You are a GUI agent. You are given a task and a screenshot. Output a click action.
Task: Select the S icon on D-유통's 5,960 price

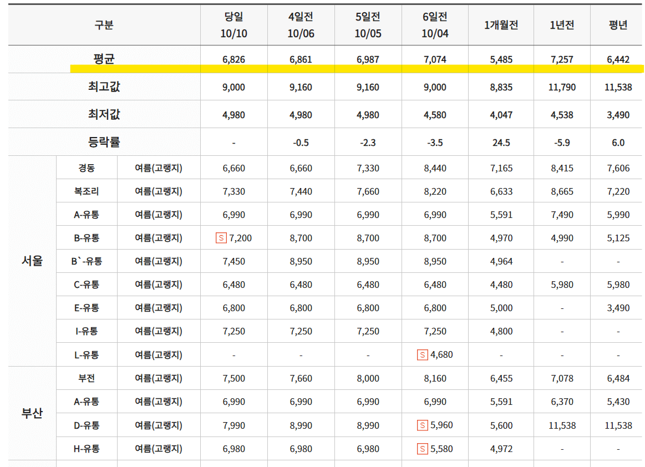[423, 425]
